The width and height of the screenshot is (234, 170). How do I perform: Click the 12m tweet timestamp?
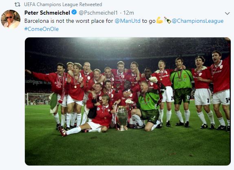[x=128, y=13]
